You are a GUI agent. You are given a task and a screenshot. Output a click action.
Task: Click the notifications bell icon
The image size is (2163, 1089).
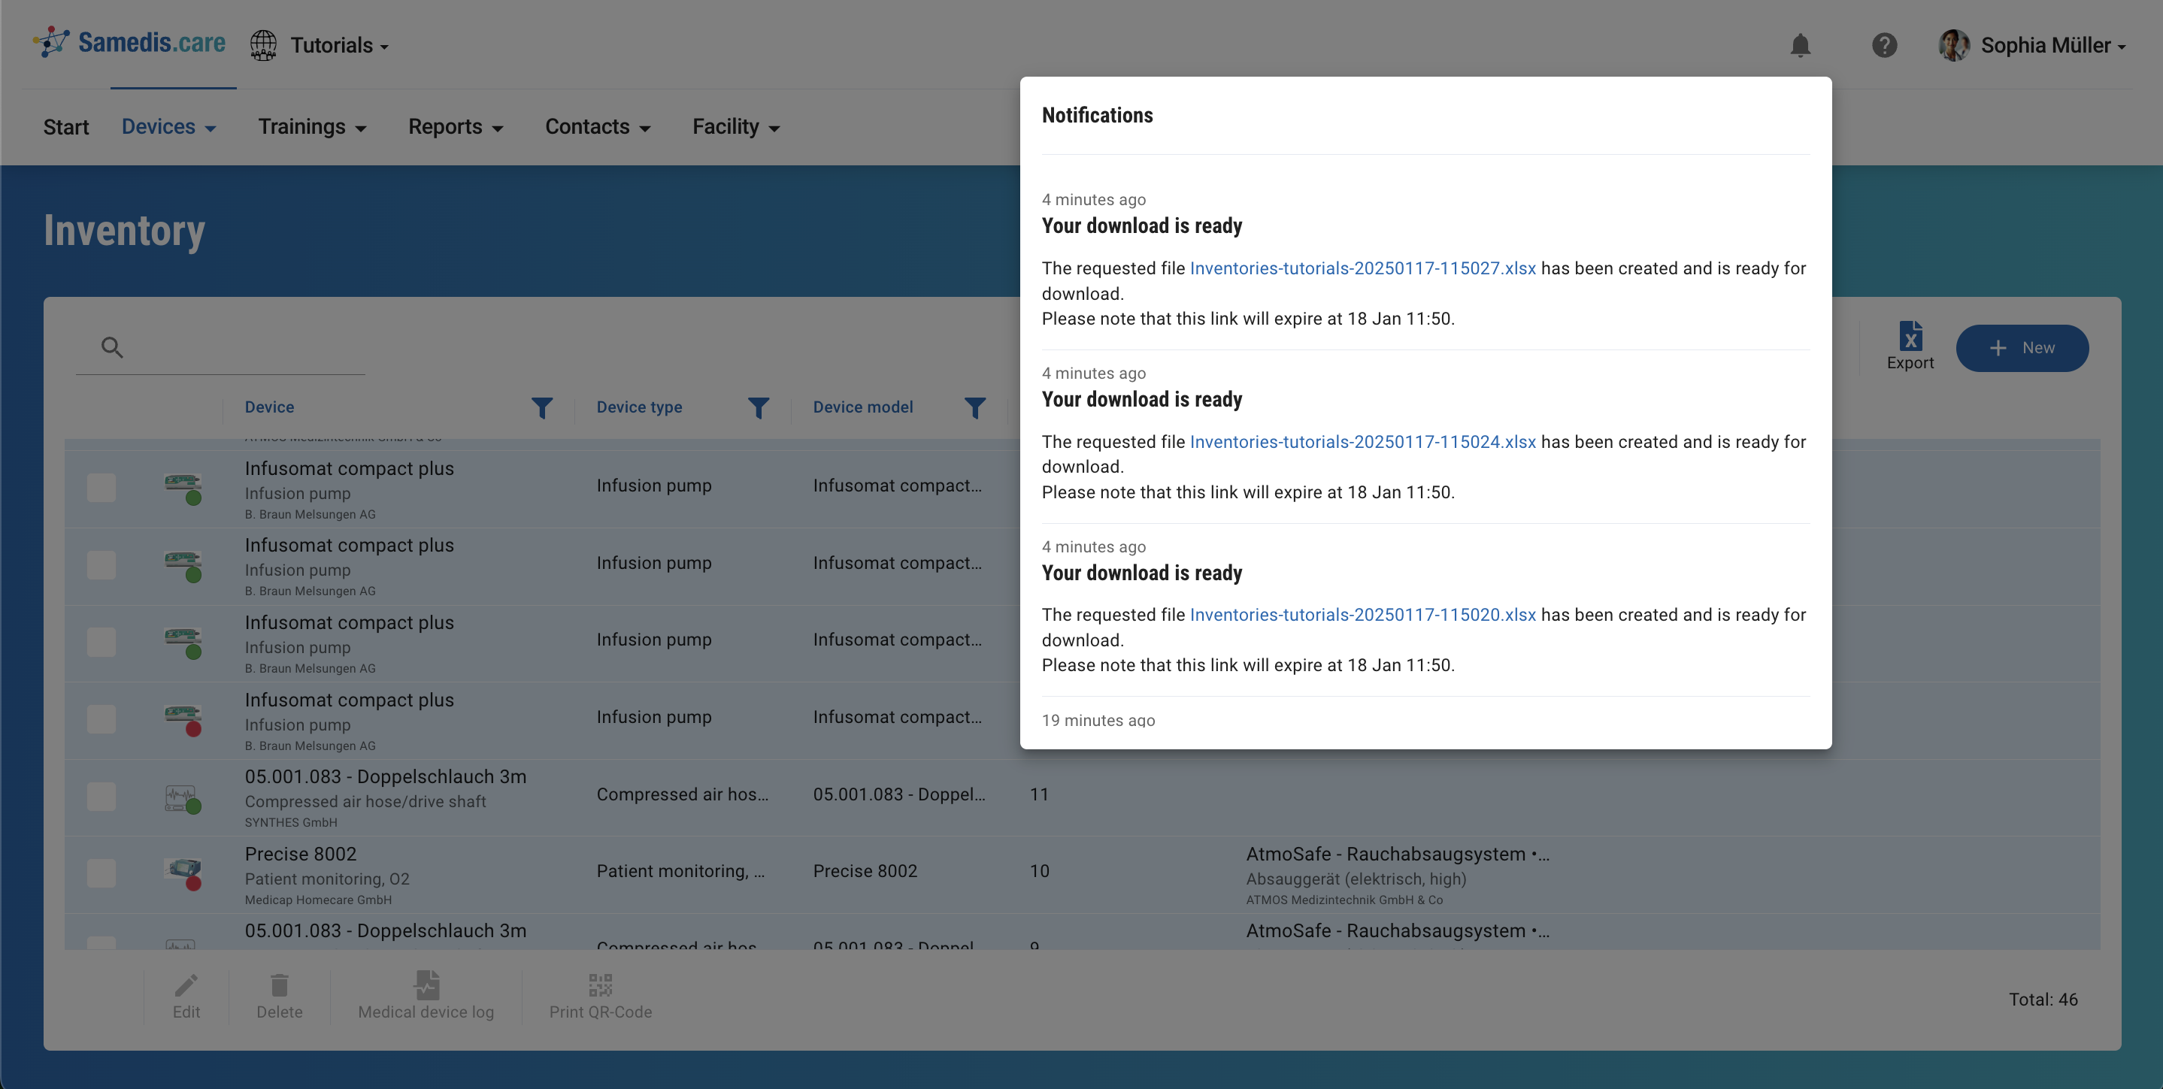coord(1799,45)
